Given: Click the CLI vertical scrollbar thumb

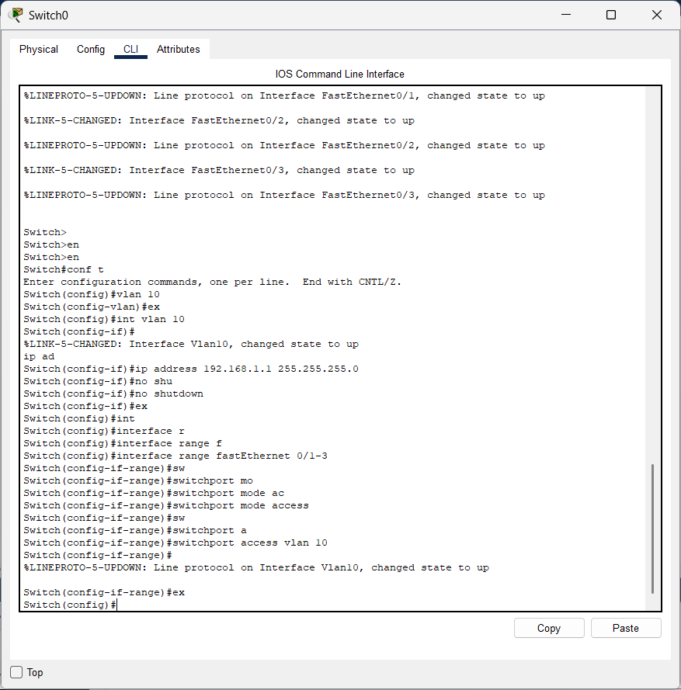Looking at the screenshot, I should point(652,528).
